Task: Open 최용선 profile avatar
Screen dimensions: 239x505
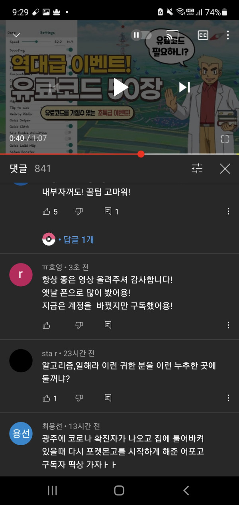Action: point(21,434)
